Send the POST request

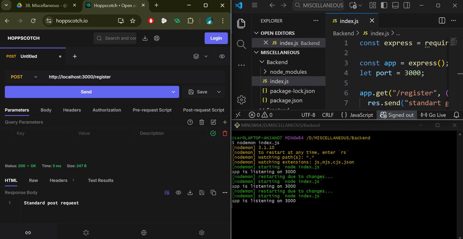pyautogui.click(x=86, y=92)
